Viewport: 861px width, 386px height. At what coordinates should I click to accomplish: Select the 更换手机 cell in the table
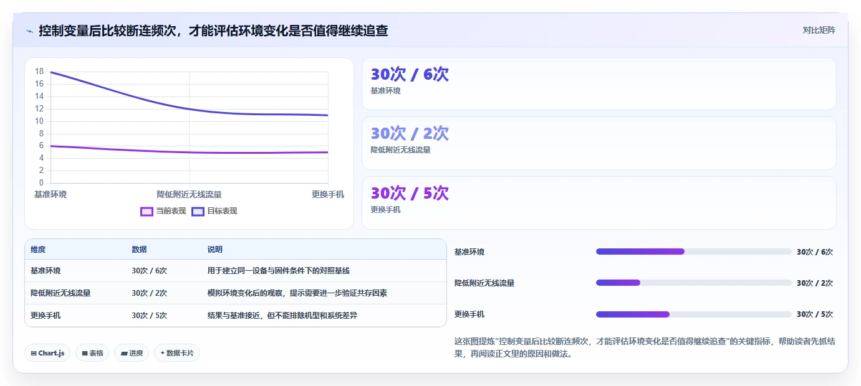(46, 316)
